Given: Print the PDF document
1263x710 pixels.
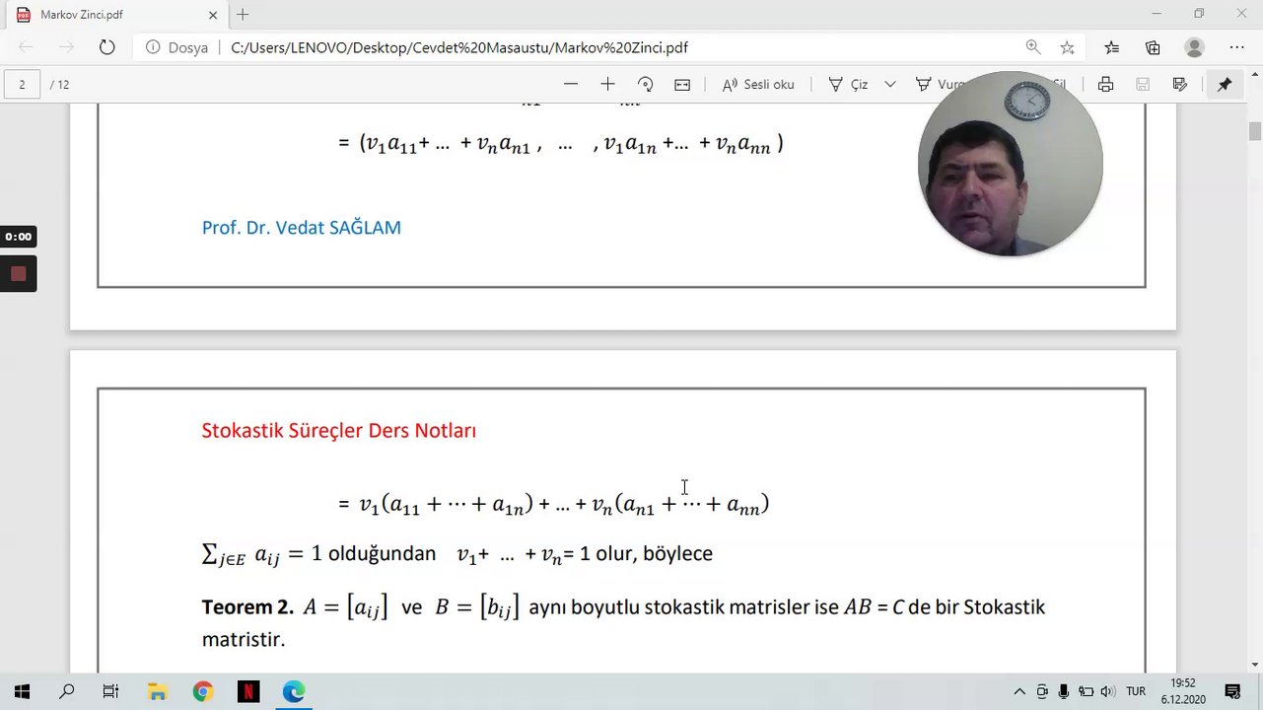Looking at the screenshot, I should [1106, 85].
